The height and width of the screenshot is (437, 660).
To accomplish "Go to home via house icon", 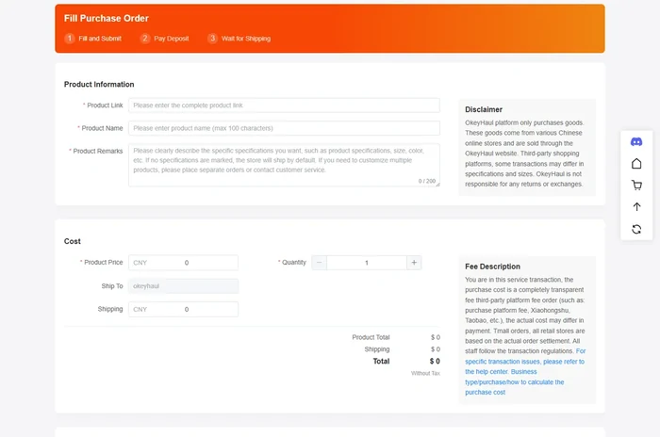I will click(x=636, y=163).
